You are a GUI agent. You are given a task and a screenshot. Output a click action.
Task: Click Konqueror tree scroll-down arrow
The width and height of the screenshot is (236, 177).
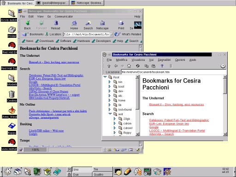click(137, 134)
